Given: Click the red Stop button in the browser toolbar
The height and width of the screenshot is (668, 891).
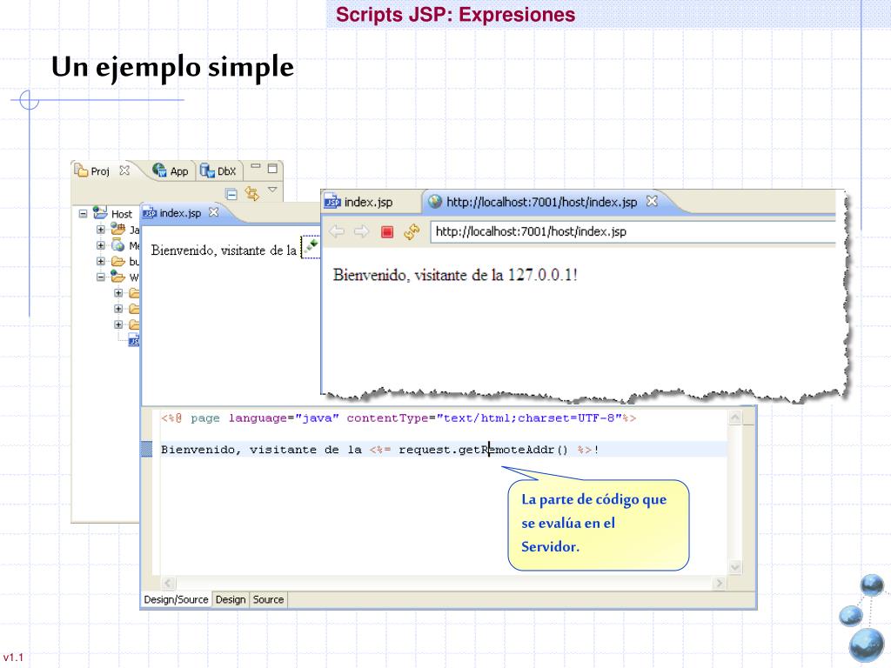Looking at the screenshot, I should (x=387, y=231).
